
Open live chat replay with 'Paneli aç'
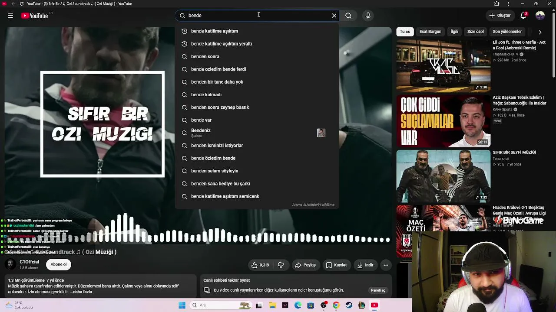[x=378, y=290]
